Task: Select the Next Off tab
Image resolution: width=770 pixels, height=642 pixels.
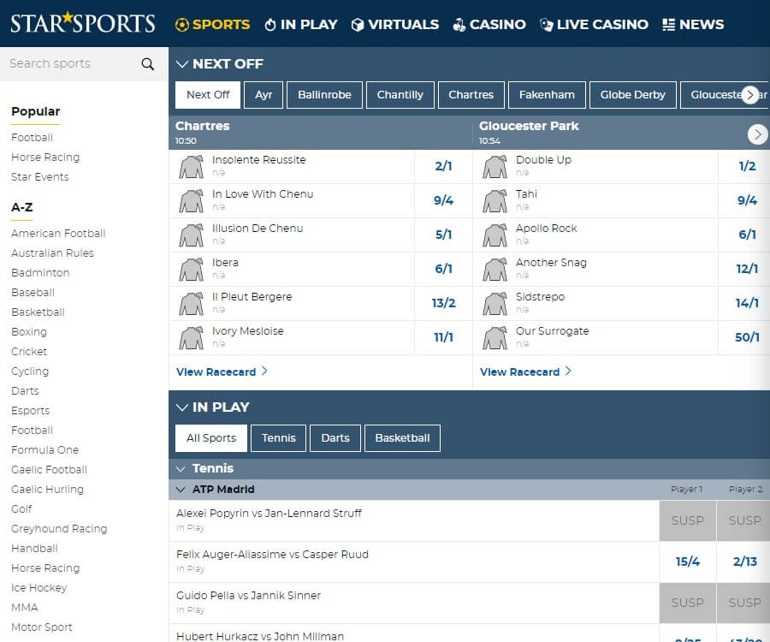Action: [208, 95]
